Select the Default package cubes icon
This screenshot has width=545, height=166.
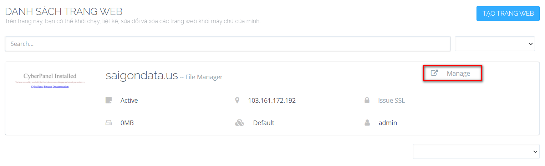[x=239, y=123]
